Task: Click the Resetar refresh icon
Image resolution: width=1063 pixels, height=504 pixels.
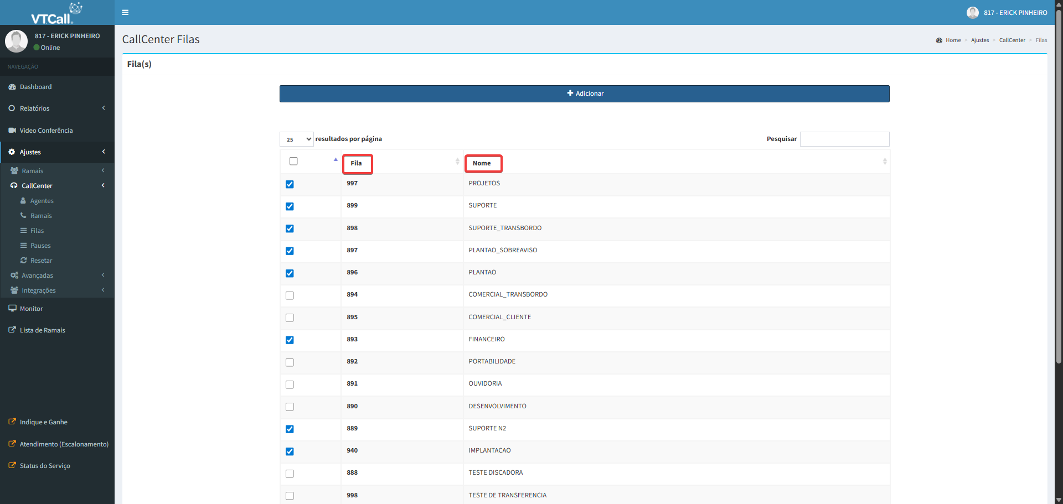Action: point(24,261)
